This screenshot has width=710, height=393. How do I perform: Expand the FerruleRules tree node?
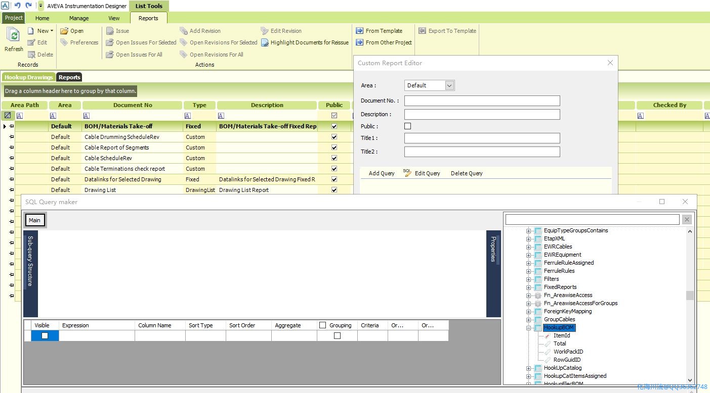528,271
